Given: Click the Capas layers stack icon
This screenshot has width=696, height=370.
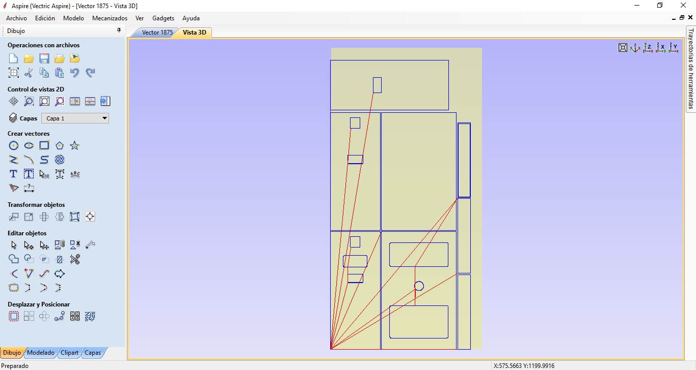Looking at the screenshot, I should point(13,118).
